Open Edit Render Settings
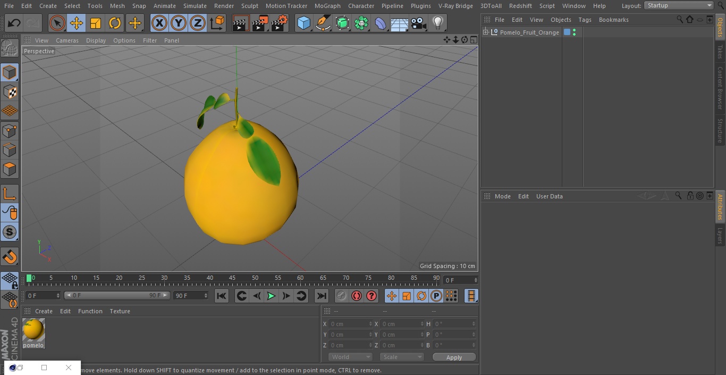Screen dimensions: 726x375 point(279,23)
